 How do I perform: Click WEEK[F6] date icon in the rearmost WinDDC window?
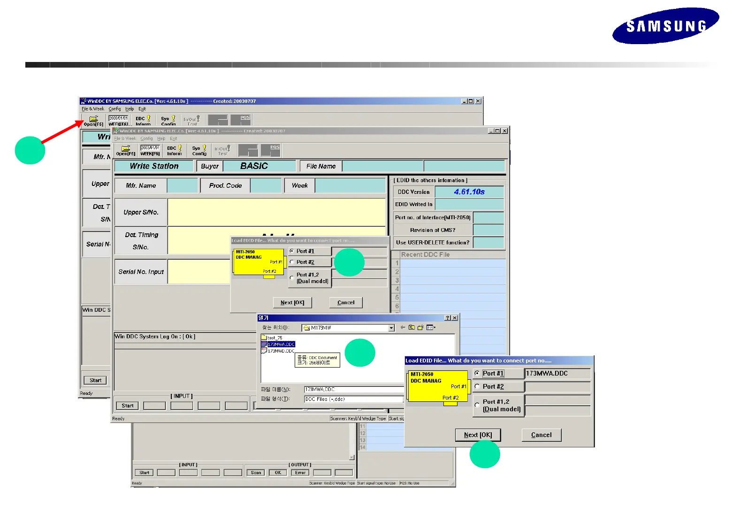point(118,121)
